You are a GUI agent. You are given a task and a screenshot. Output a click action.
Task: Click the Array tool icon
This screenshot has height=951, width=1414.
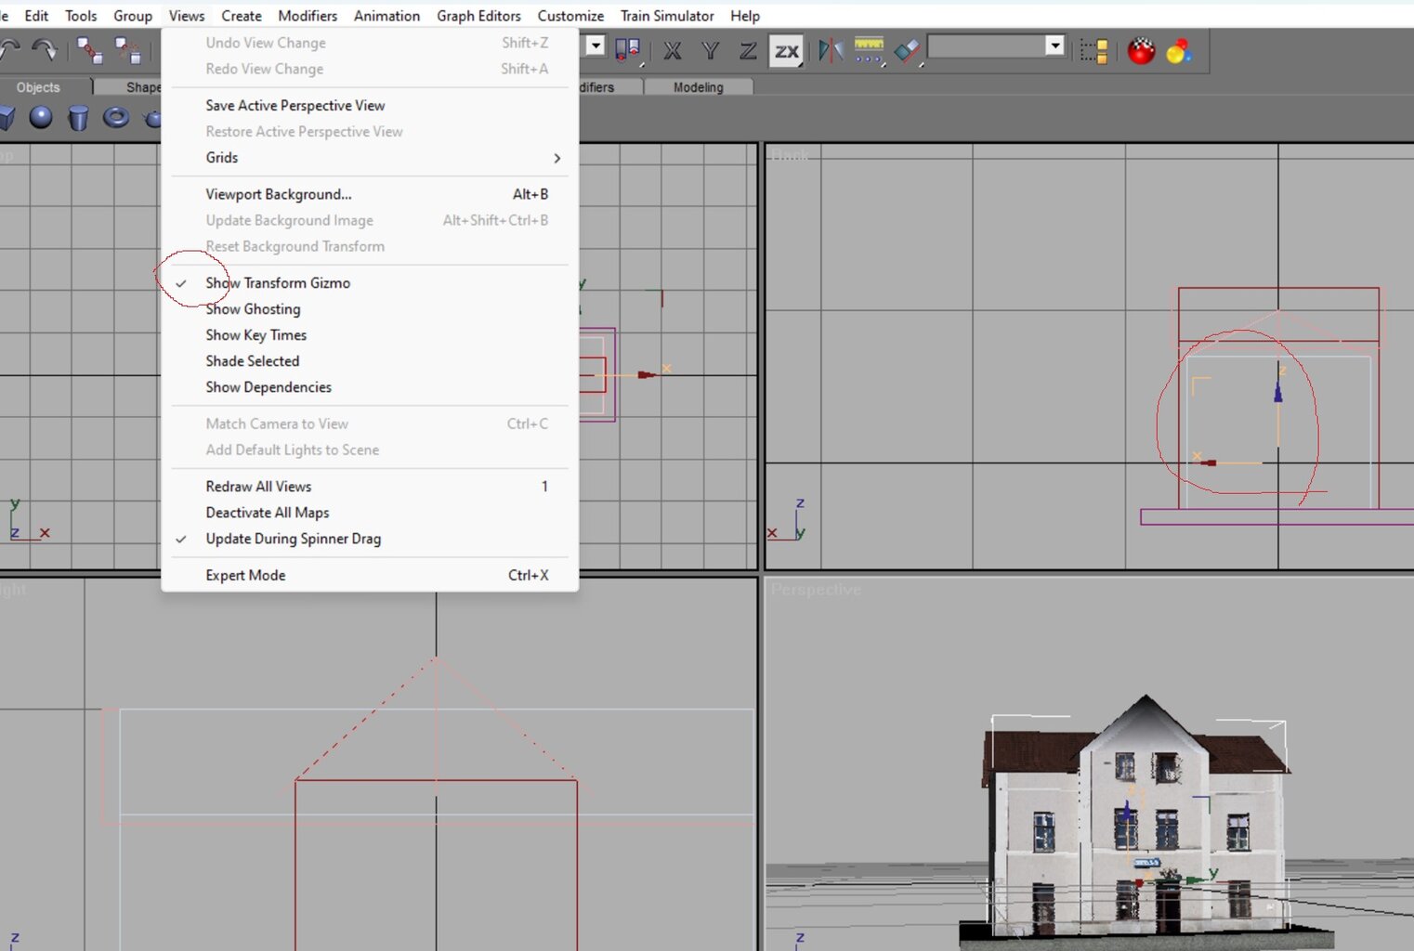pos(869,51)
